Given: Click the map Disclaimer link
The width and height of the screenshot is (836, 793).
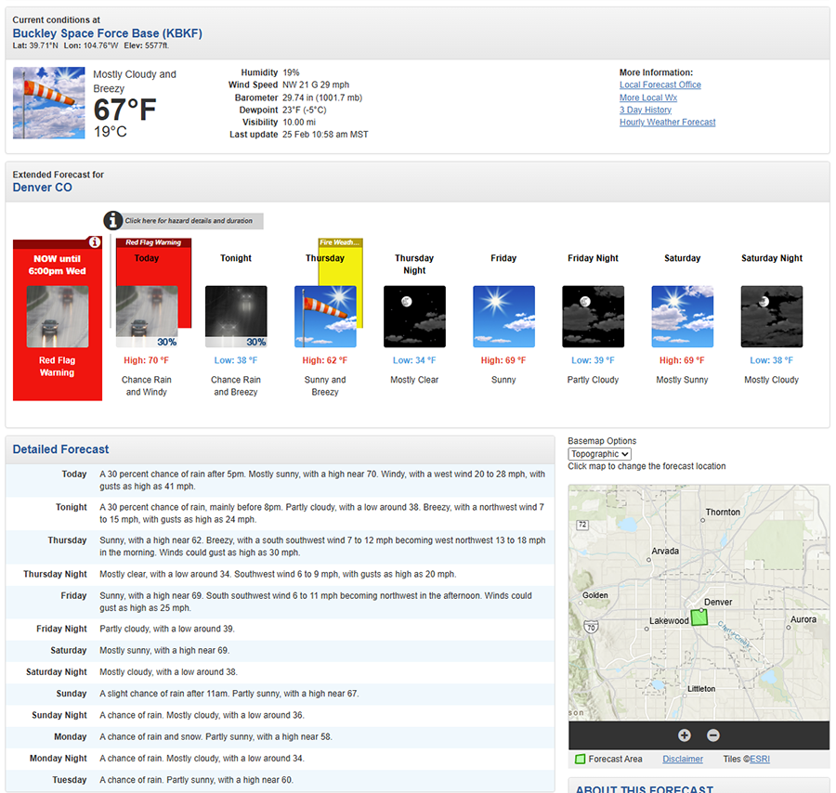Looking at the screenshot, I should point(682,760).
